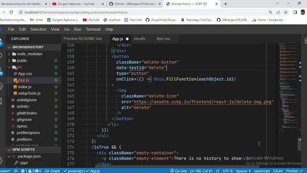Change JavaScript language mode
This screenshot has height=173, width=307.
tap(262, 171)
